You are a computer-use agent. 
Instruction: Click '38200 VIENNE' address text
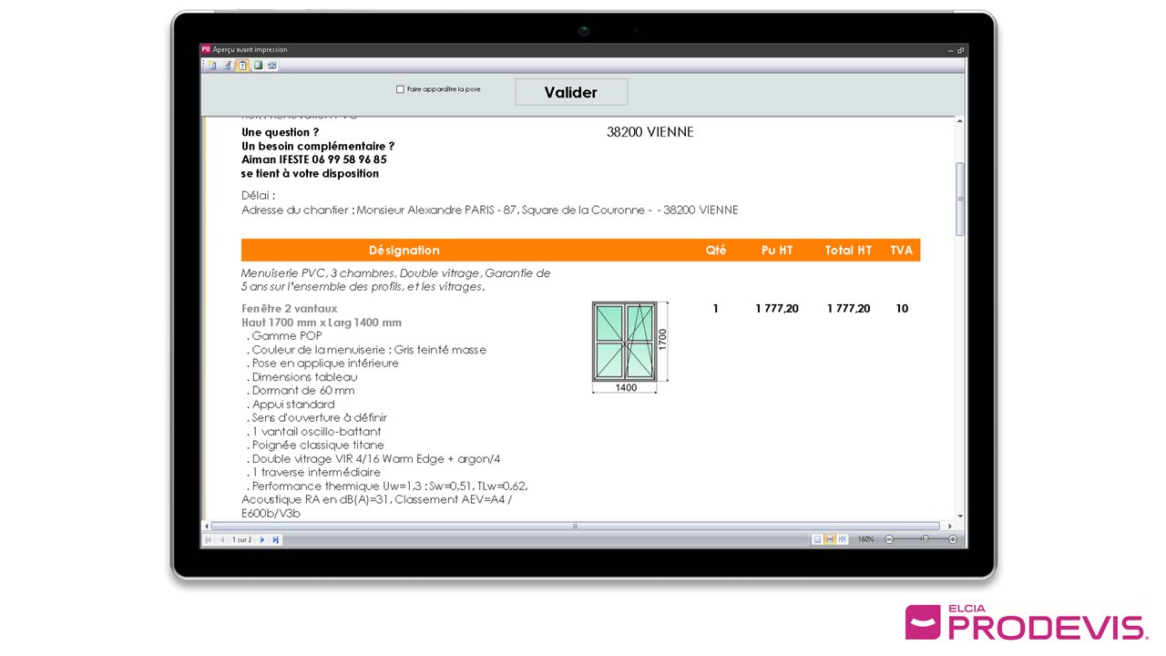pyautogui.click(x=650, y=132)
